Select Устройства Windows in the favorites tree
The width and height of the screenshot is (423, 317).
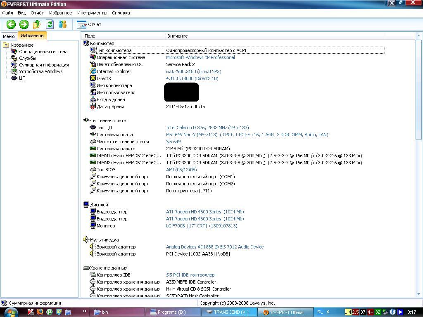click(41, 71)
